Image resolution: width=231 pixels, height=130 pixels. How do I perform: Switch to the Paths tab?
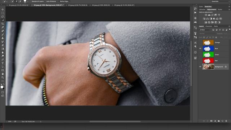pos(216,26)
